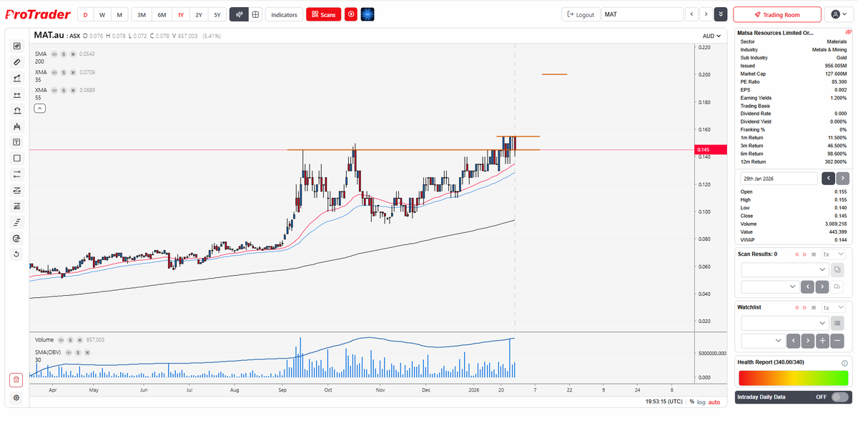The width and height of the screenshot is (858, 423).
Task: Open the Trading Room
Action: pyautogui.click(x=777, y=14)
